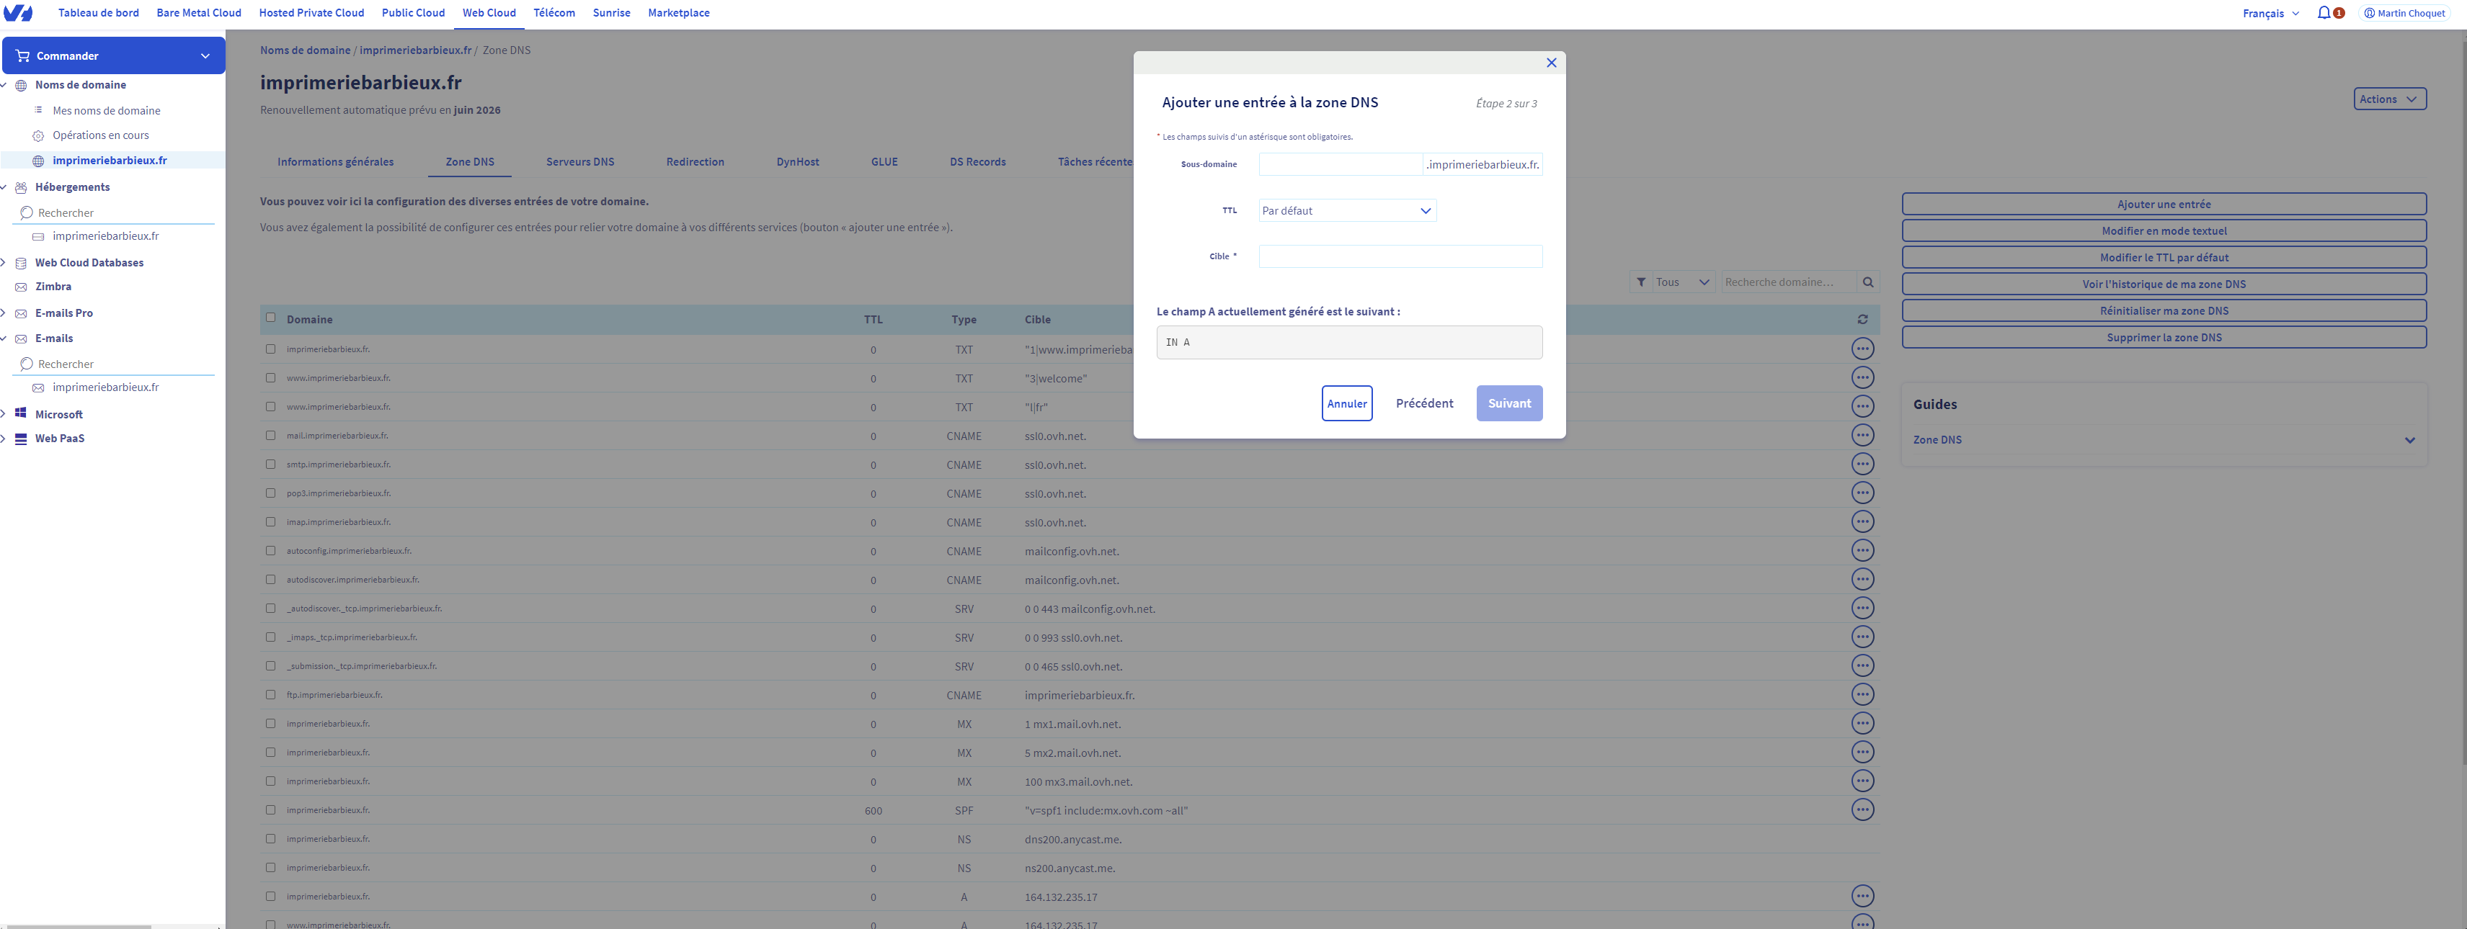Expand the Commander dropdown button

coord(113,55)
